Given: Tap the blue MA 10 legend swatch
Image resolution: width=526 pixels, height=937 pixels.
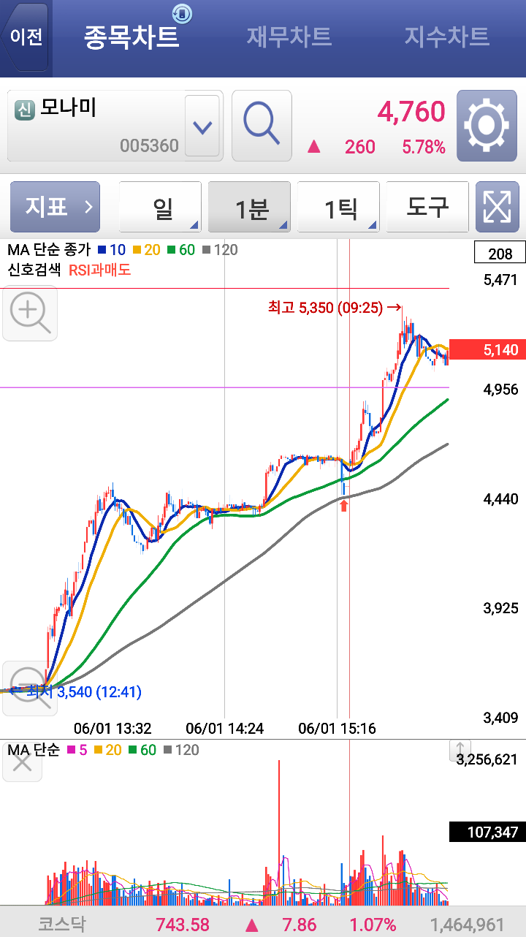Looking at the screenshot, I should pyautogui.click(x=101, y=250).
